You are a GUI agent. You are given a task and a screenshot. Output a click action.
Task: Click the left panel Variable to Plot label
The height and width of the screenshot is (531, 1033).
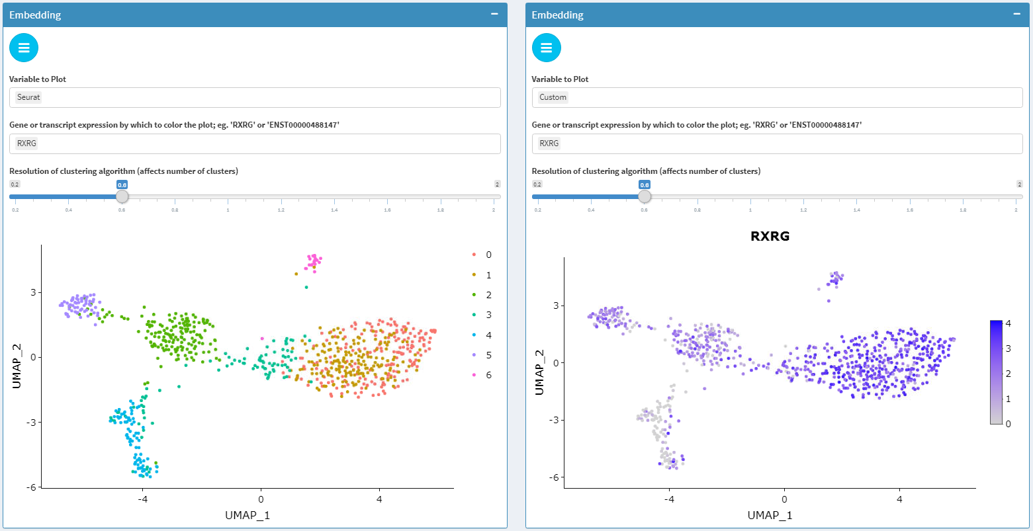[x=38, y=79]
